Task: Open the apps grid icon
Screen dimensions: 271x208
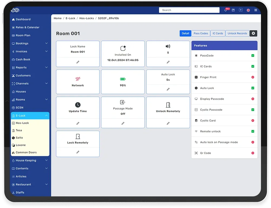Action: coord(256,10)
